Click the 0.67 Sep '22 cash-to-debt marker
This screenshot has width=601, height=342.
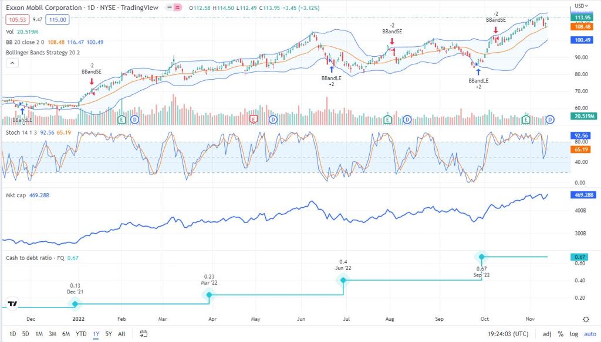tap(482, 256)
